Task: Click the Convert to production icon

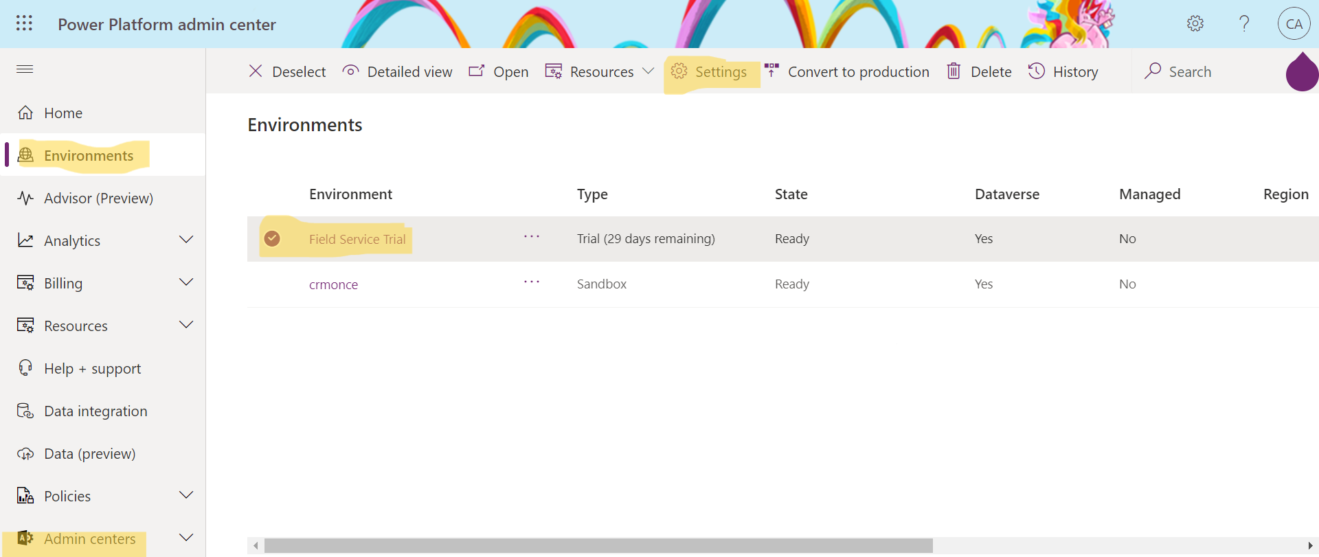Action: pyautogui.click(x=771, y=71)
